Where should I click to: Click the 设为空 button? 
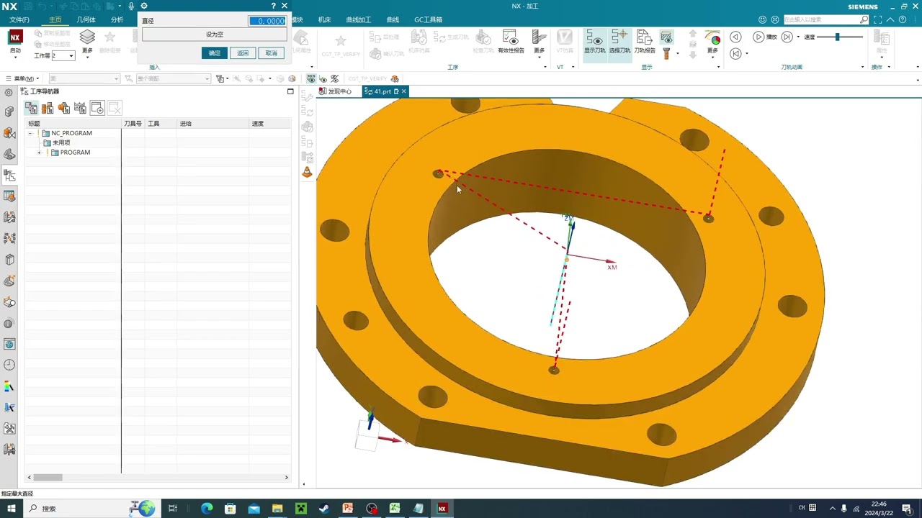click(215, 34)
